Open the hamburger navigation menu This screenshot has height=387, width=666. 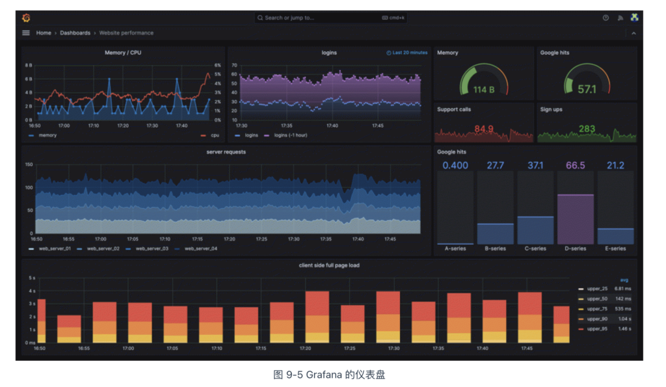26,33
